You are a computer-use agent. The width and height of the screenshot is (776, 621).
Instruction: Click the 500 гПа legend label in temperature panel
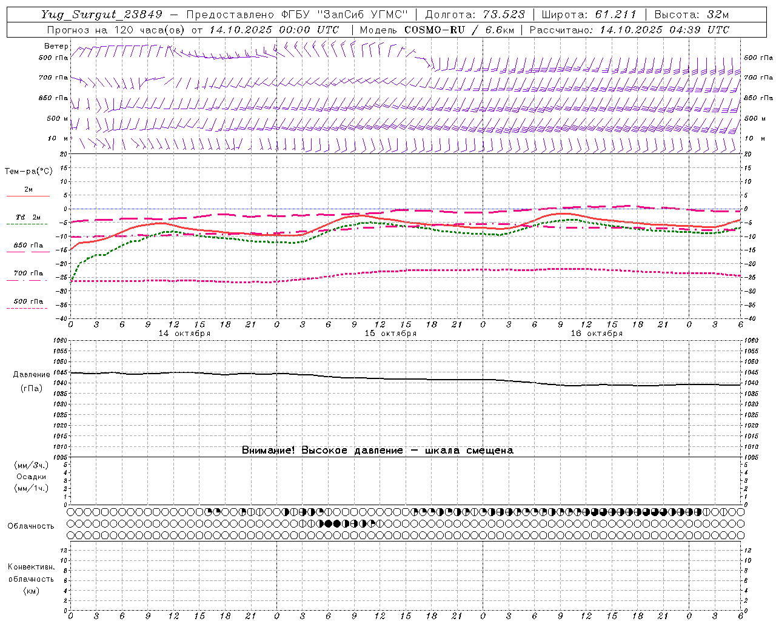tap(28, 301)
